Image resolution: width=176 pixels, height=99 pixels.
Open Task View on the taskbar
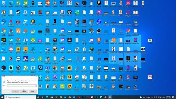(x=43, y=97)
